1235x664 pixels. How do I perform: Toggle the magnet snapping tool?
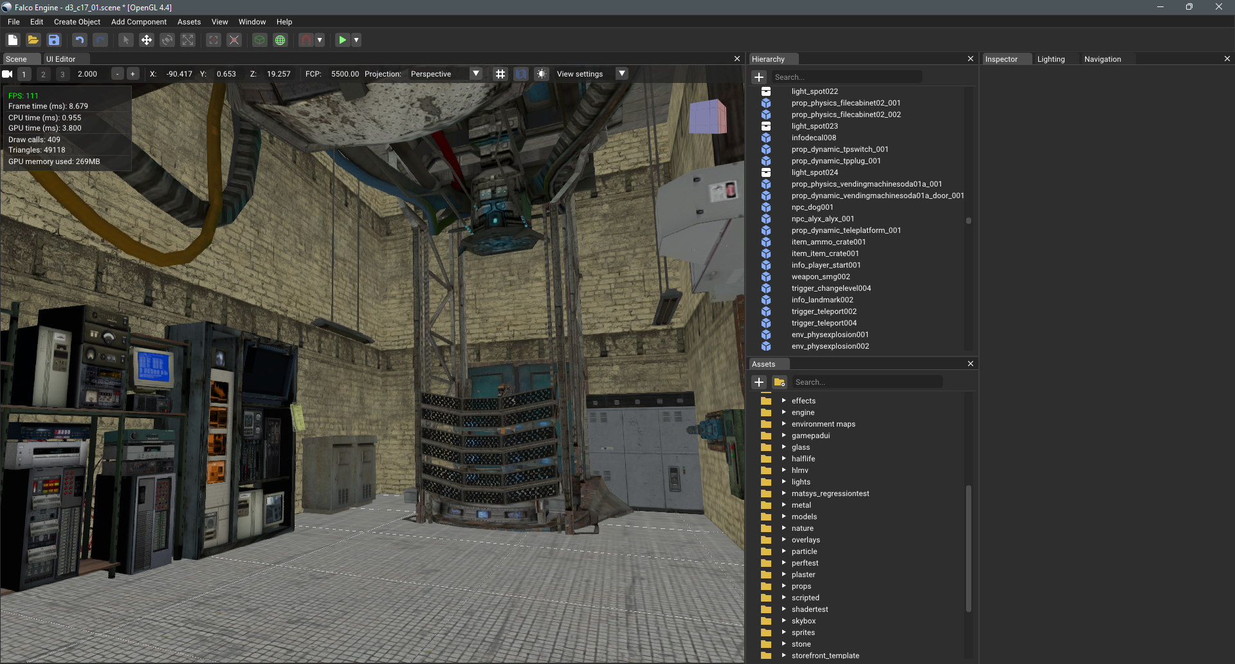(306, 40)
